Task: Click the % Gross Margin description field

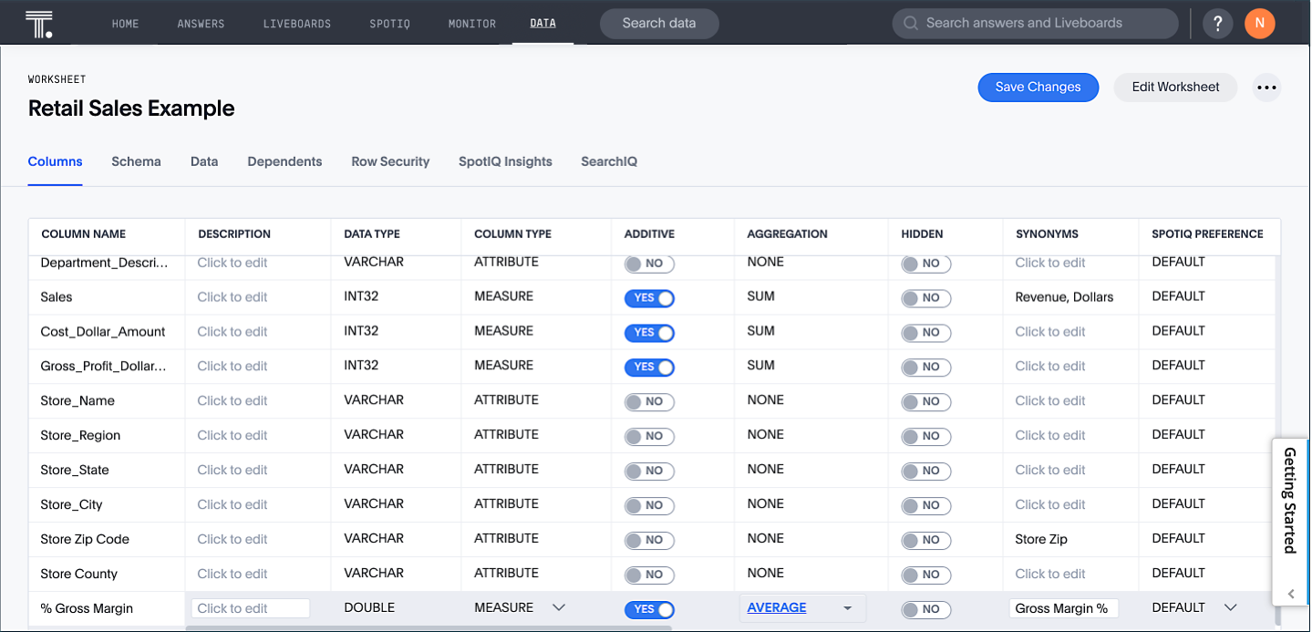Action: 251,608
